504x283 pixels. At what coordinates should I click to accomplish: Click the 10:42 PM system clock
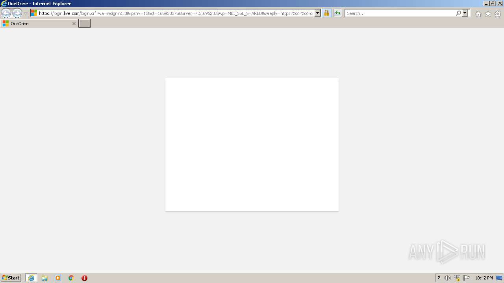click(484, 278)
